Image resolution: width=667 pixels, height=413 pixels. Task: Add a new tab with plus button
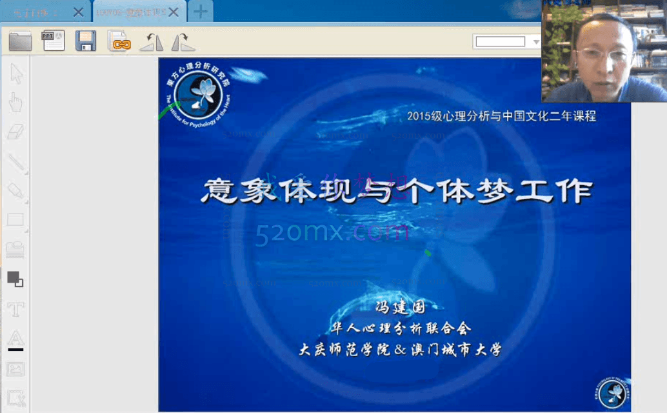[201, 12]
